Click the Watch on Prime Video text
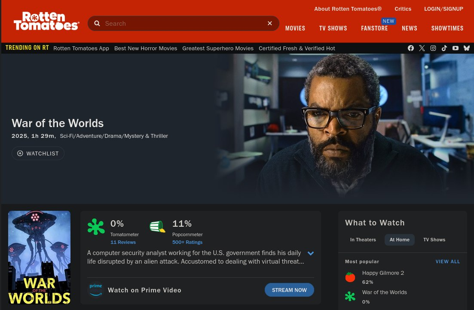The image size is (474, 310). tap(144, 290)
